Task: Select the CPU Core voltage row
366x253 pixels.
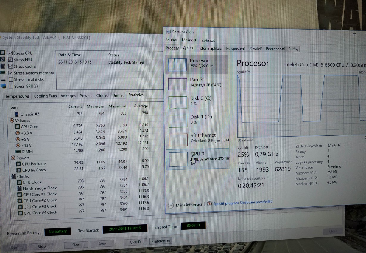Action: pos(82,126)
